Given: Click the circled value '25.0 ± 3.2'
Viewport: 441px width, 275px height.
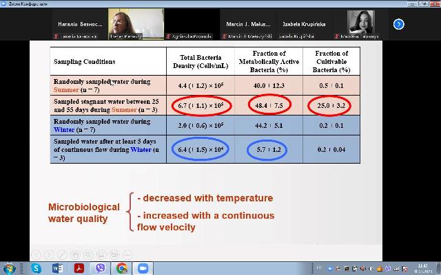Looking at the screenshot, I should tap(331, 105).
